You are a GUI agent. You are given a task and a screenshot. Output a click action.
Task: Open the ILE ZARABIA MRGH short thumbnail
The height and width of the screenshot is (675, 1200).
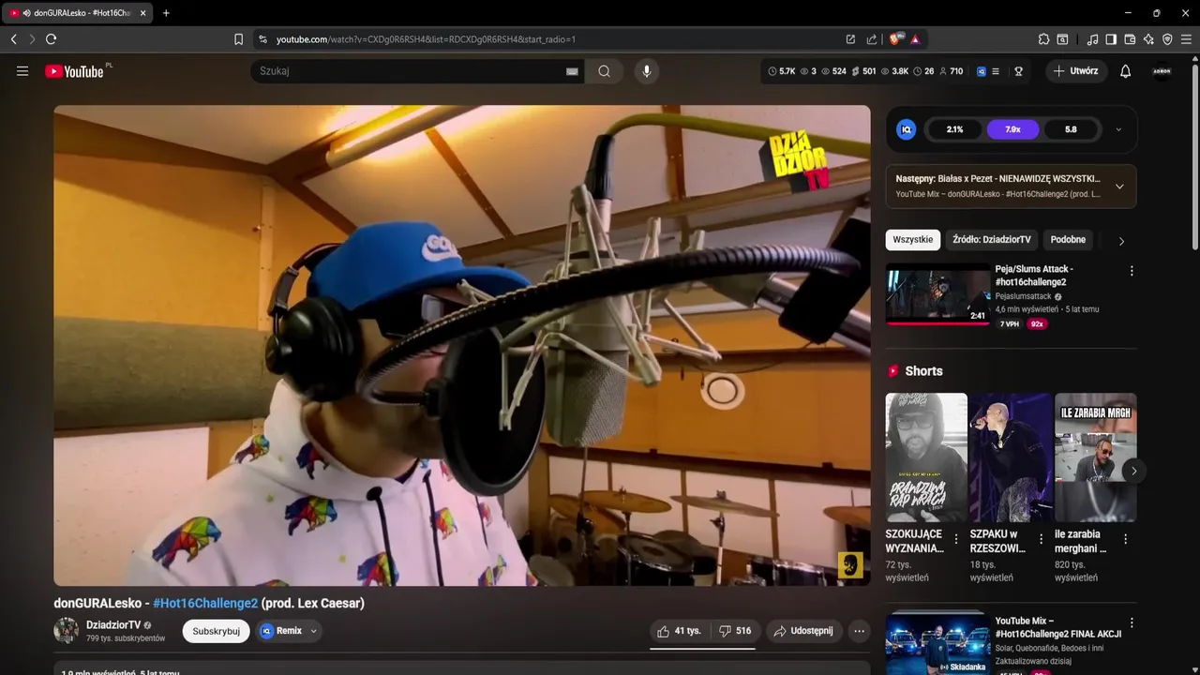(x=1096, y=457)
